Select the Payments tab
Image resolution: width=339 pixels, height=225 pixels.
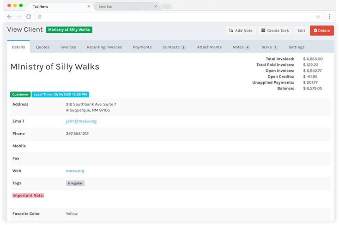tap(142, 47)
